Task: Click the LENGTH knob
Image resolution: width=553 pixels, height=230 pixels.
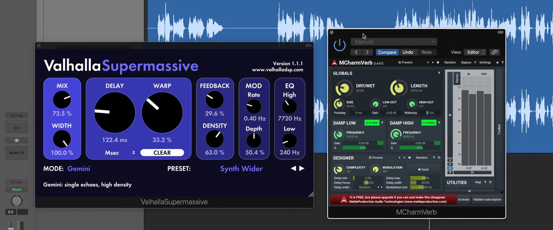Action: [398, 87]
